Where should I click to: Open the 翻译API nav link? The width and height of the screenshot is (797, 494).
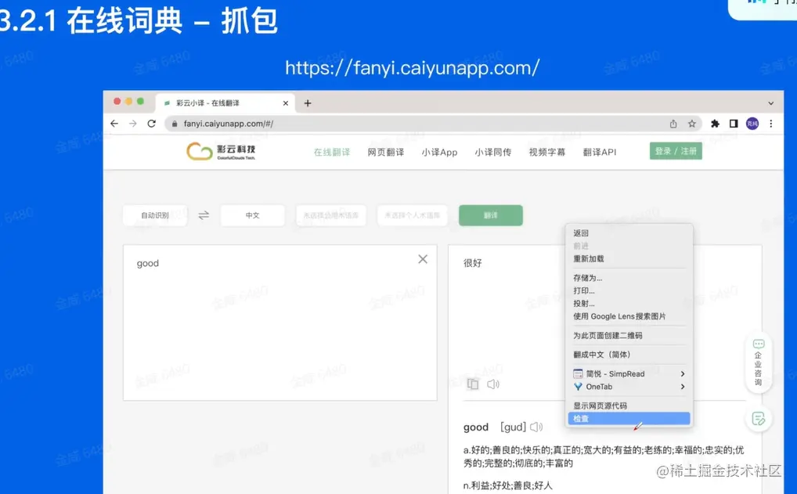(x=600, y=152)
